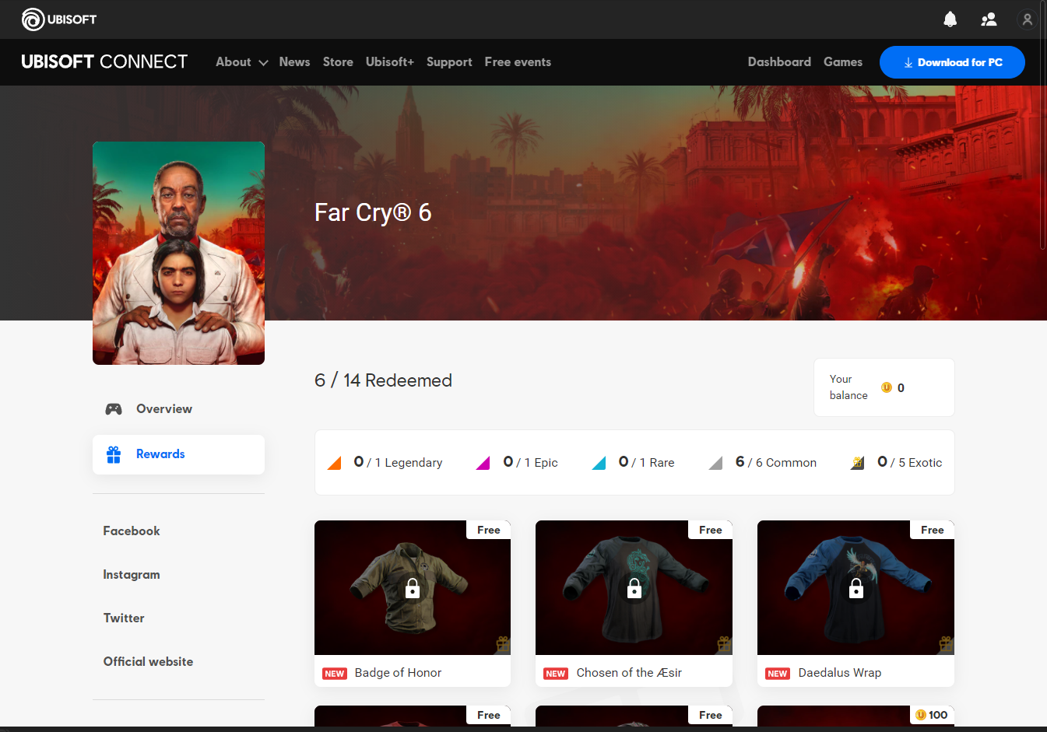This screenshot has width=1047, height=732.
Task: Open Free events in navigation
Action: tap(518, 62)
